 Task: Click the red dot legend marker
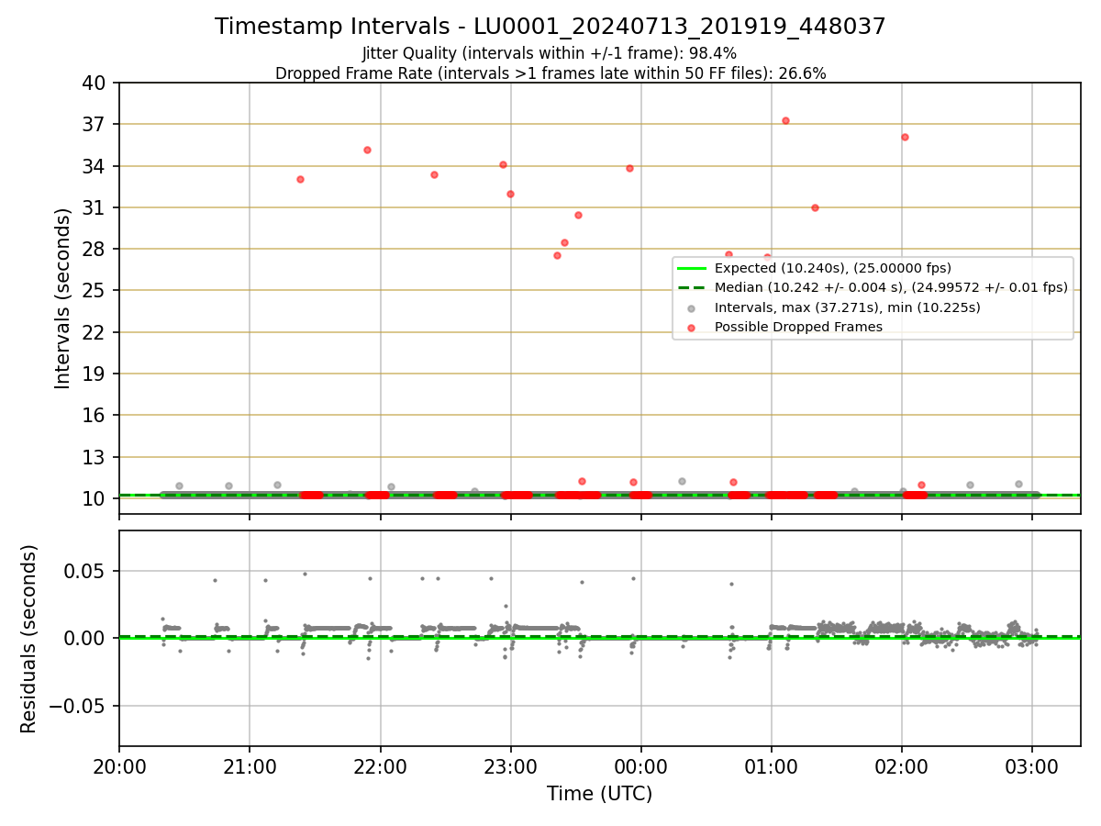coord(692,327)
